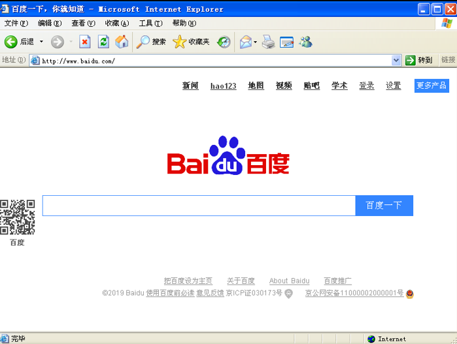Click the grey ICP shield icon
The image size is (457, 344).
click(288, 294)
